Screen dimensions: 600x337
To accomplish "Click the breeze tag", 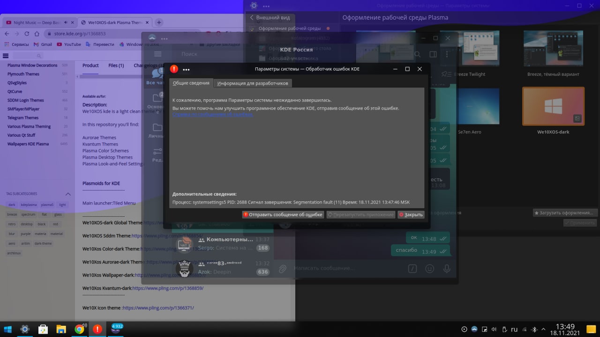I will point(12,214).
